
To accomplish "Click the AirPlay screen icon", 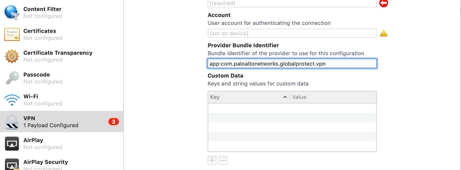I will click(x=12, y=144).
